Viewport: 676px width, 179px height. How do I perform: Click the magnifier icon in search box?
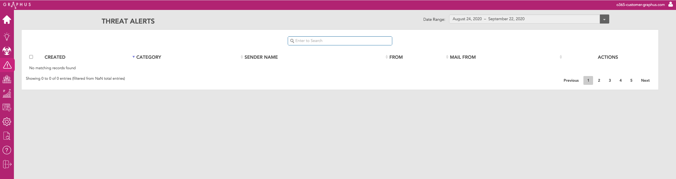click(x=292, y=41)
